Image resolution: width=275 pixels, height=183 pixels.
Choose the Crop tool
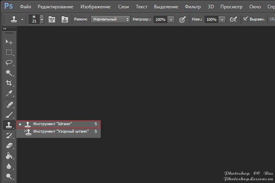pyautogui.click(x=9, y=83)
